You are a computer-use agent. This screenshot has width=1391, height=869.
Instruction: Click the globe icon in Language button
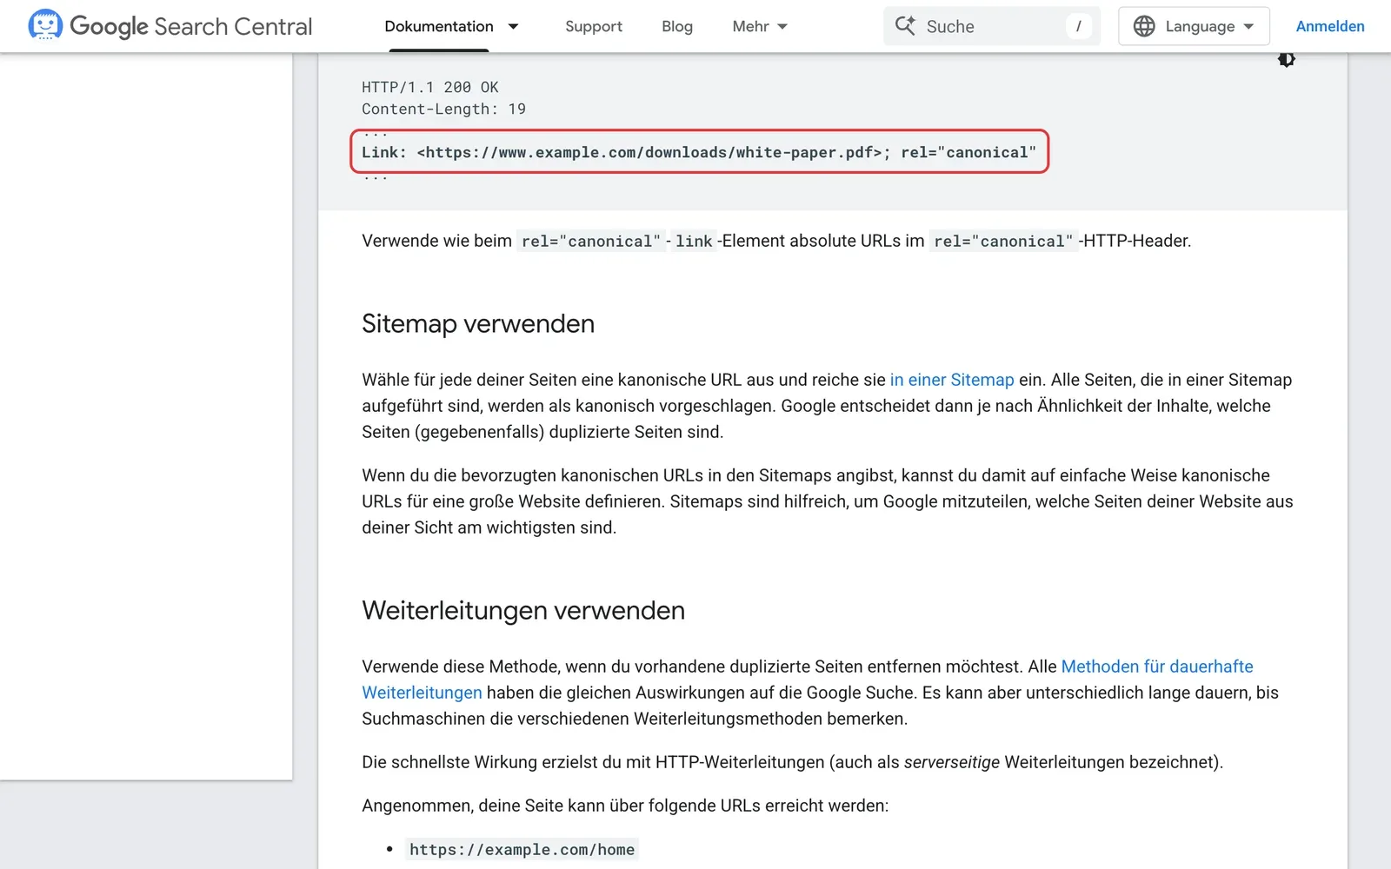[x=1144, y=26]
